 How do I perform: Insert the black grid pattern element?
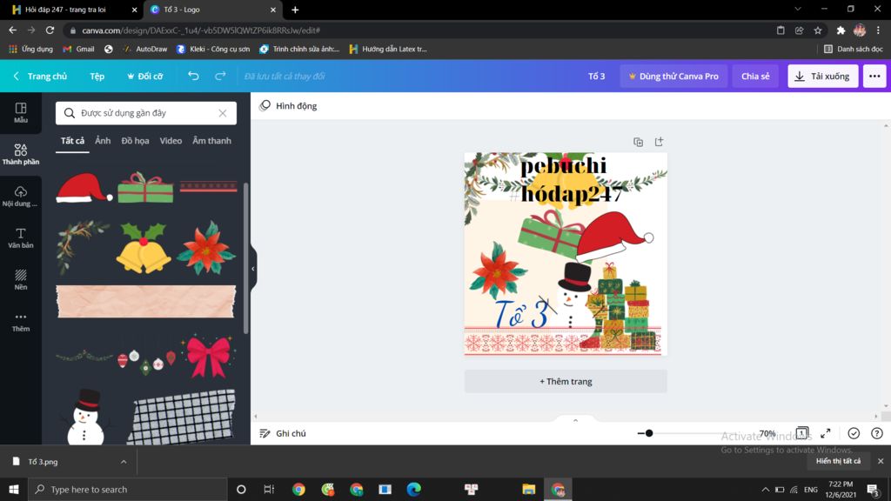coord(182,417)
